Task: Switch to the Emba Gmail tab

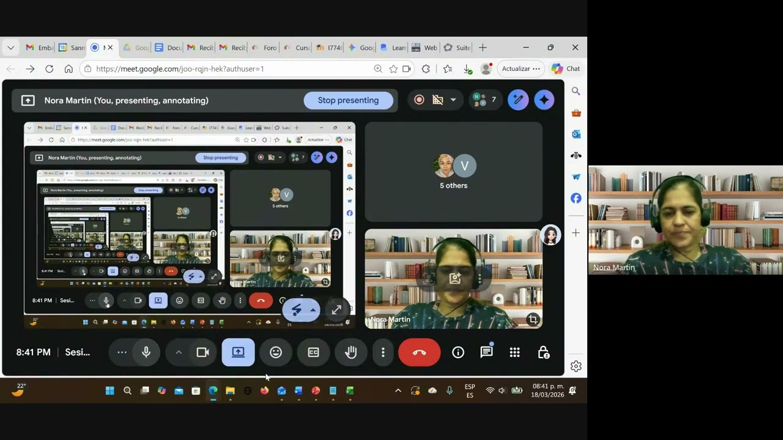Action: click(39, 48)
